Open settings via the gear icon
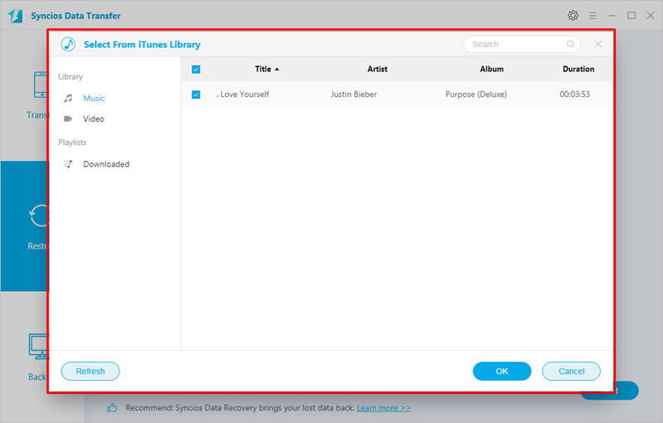Viewport: 663px width, 423px height. click(573, 15)
